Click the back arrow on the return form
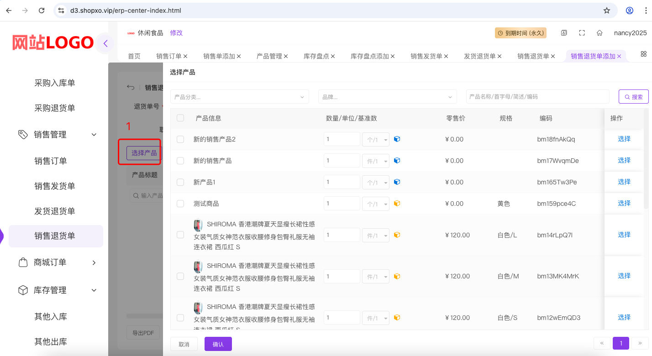Viewport: 652px width, 356px height. (x=131, y=88)
